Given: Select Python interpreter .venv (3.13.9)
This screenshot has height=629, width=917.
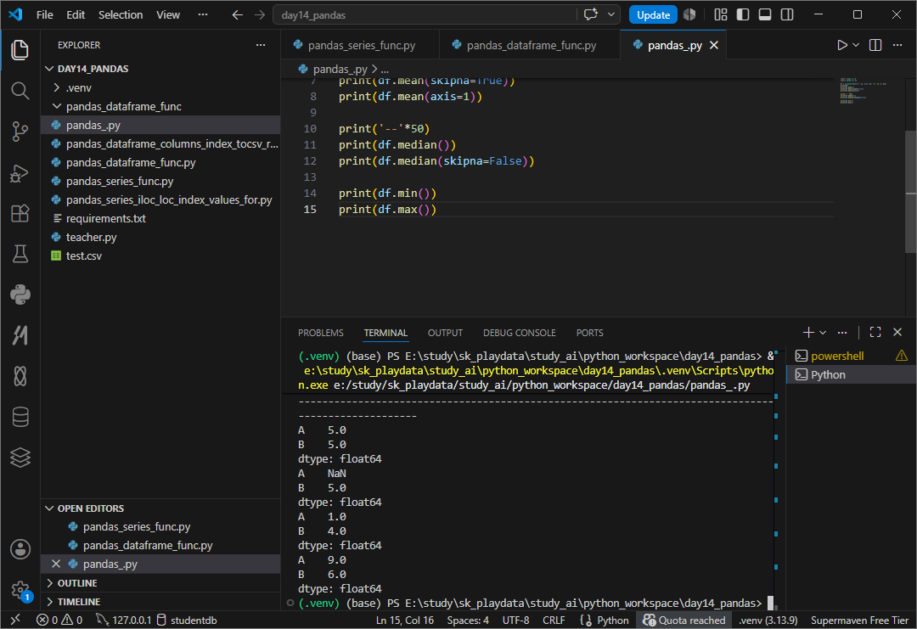Looking at the screenshot, I should 768,620.
